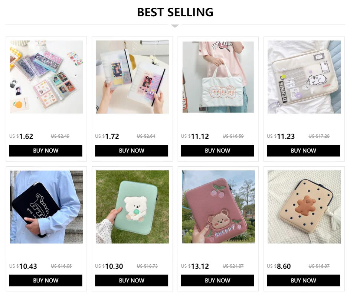The width and height of the screenshot is (350, 307).
Task: View the black dinosaur sleeve photo
Action: (x=46, y=207)
